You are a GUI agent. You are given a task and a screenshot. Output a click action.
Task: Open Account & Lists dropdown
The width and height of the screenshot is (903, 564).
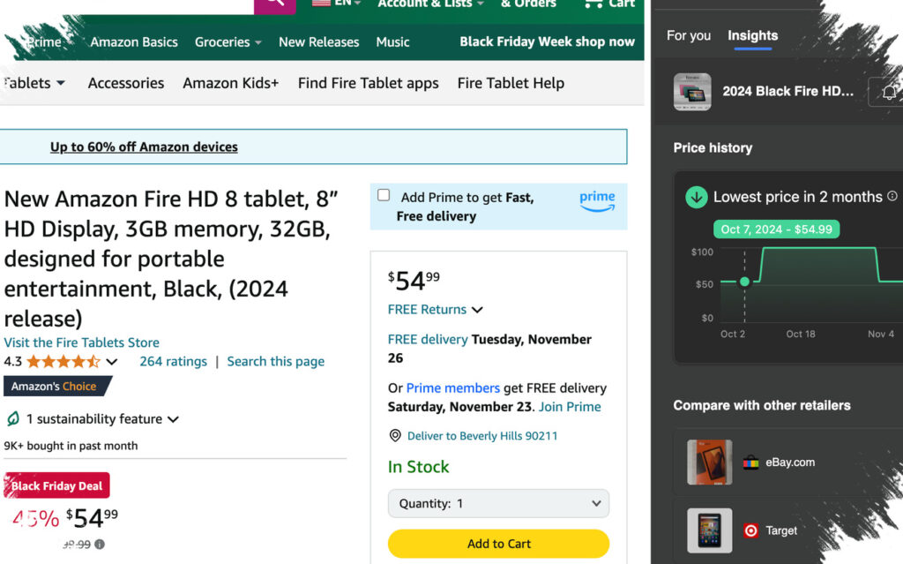430,4
